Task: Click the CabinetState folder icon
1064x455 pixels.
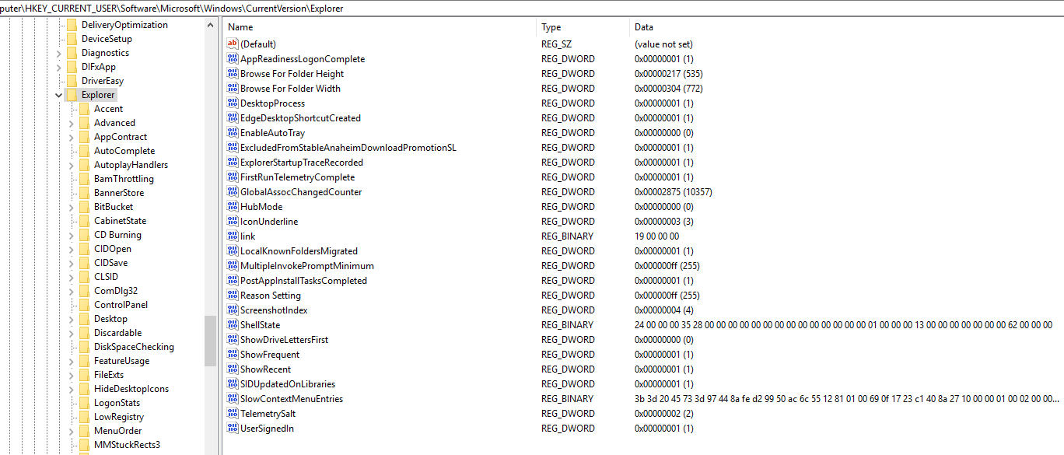Action: (x=84, y=221)
